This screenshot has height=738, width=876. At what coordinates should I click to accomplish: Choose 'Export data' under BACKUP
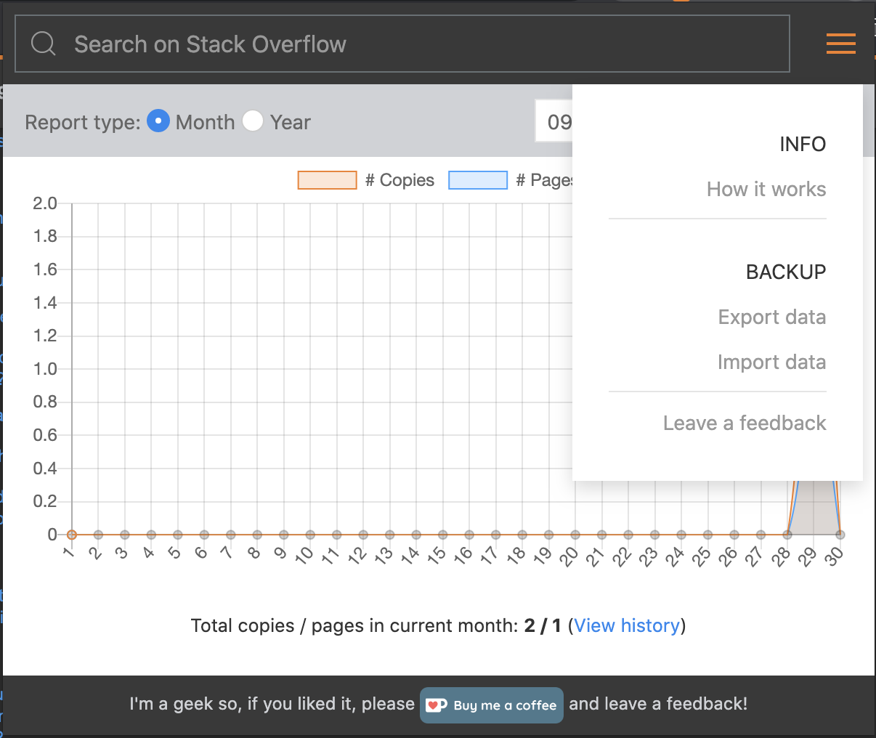pos(771,317)
